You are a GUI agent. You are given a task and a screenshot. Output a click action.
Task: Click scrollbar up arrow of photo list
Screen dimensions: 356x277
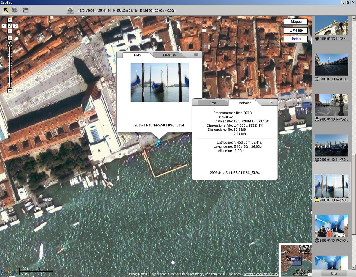pos(353,18)
